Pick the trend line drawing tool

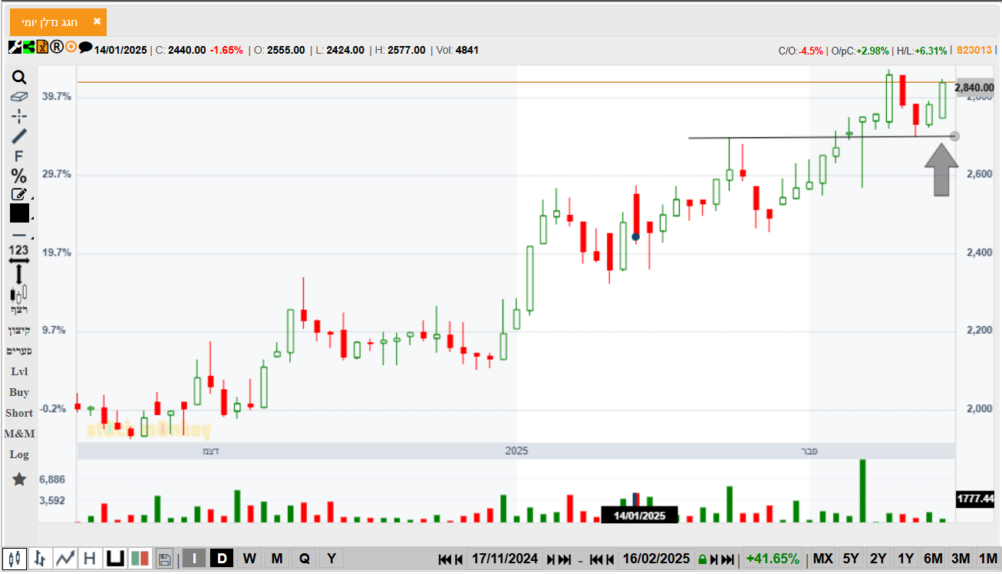point(19,137)
